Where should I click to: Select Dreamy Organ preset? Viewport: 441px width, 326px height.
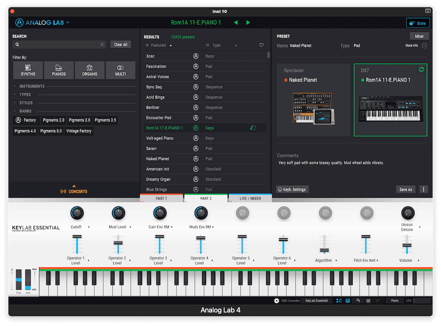(205, 179)
